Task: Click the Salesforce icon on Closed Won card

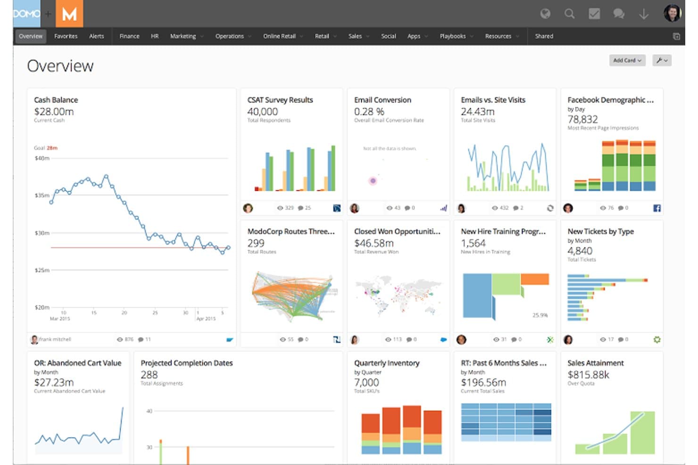Action: coord(443,339)
